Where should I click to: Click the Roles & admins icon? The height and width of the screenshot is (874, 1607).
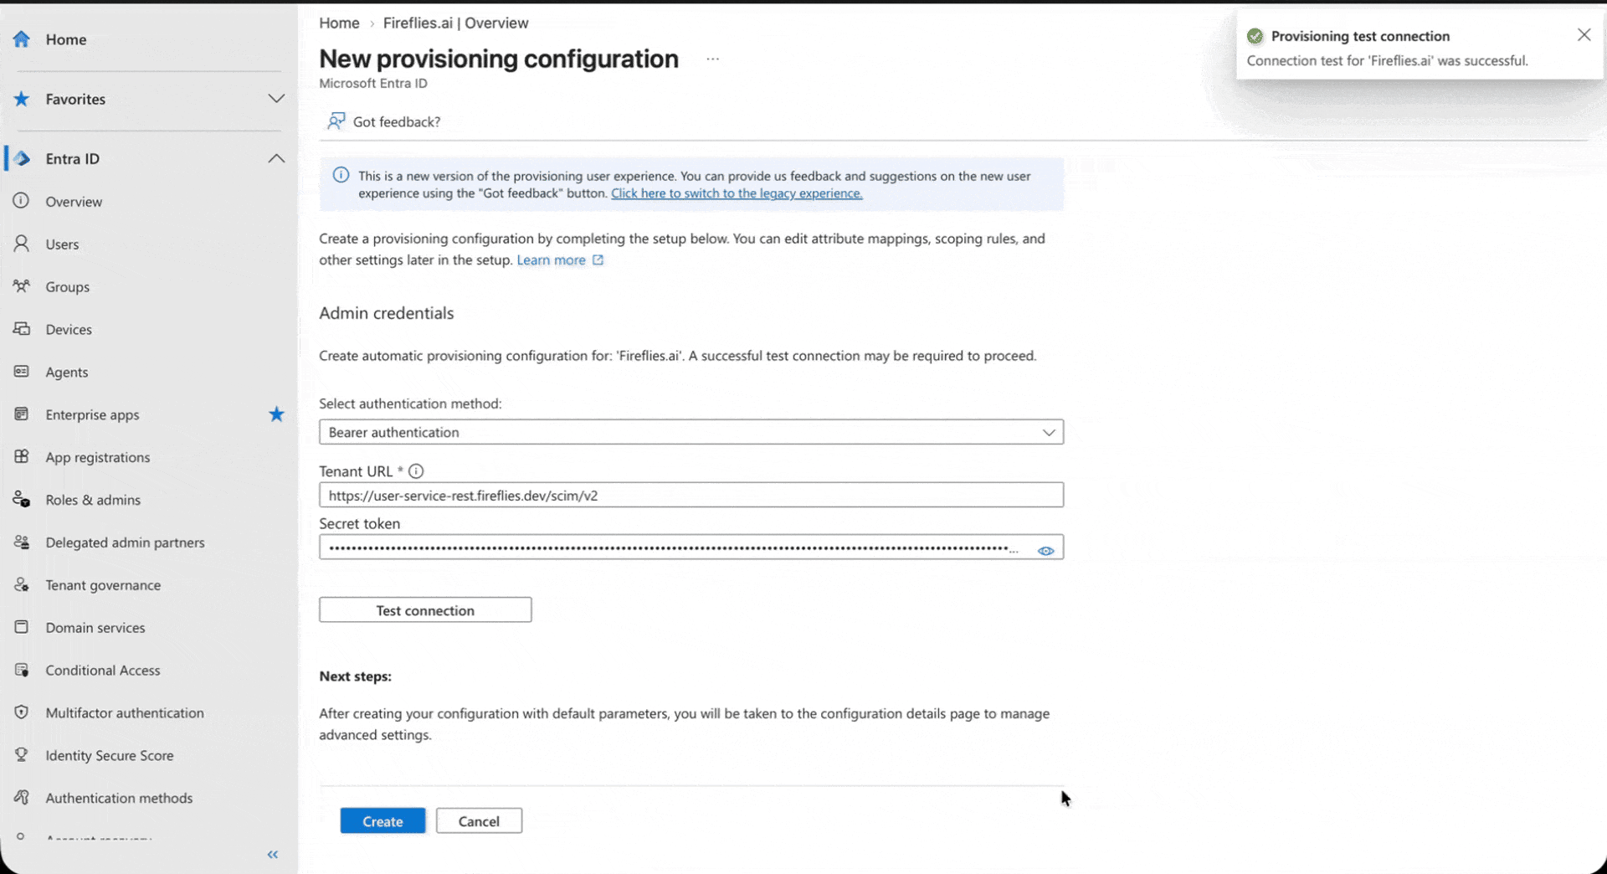(22, 500)
